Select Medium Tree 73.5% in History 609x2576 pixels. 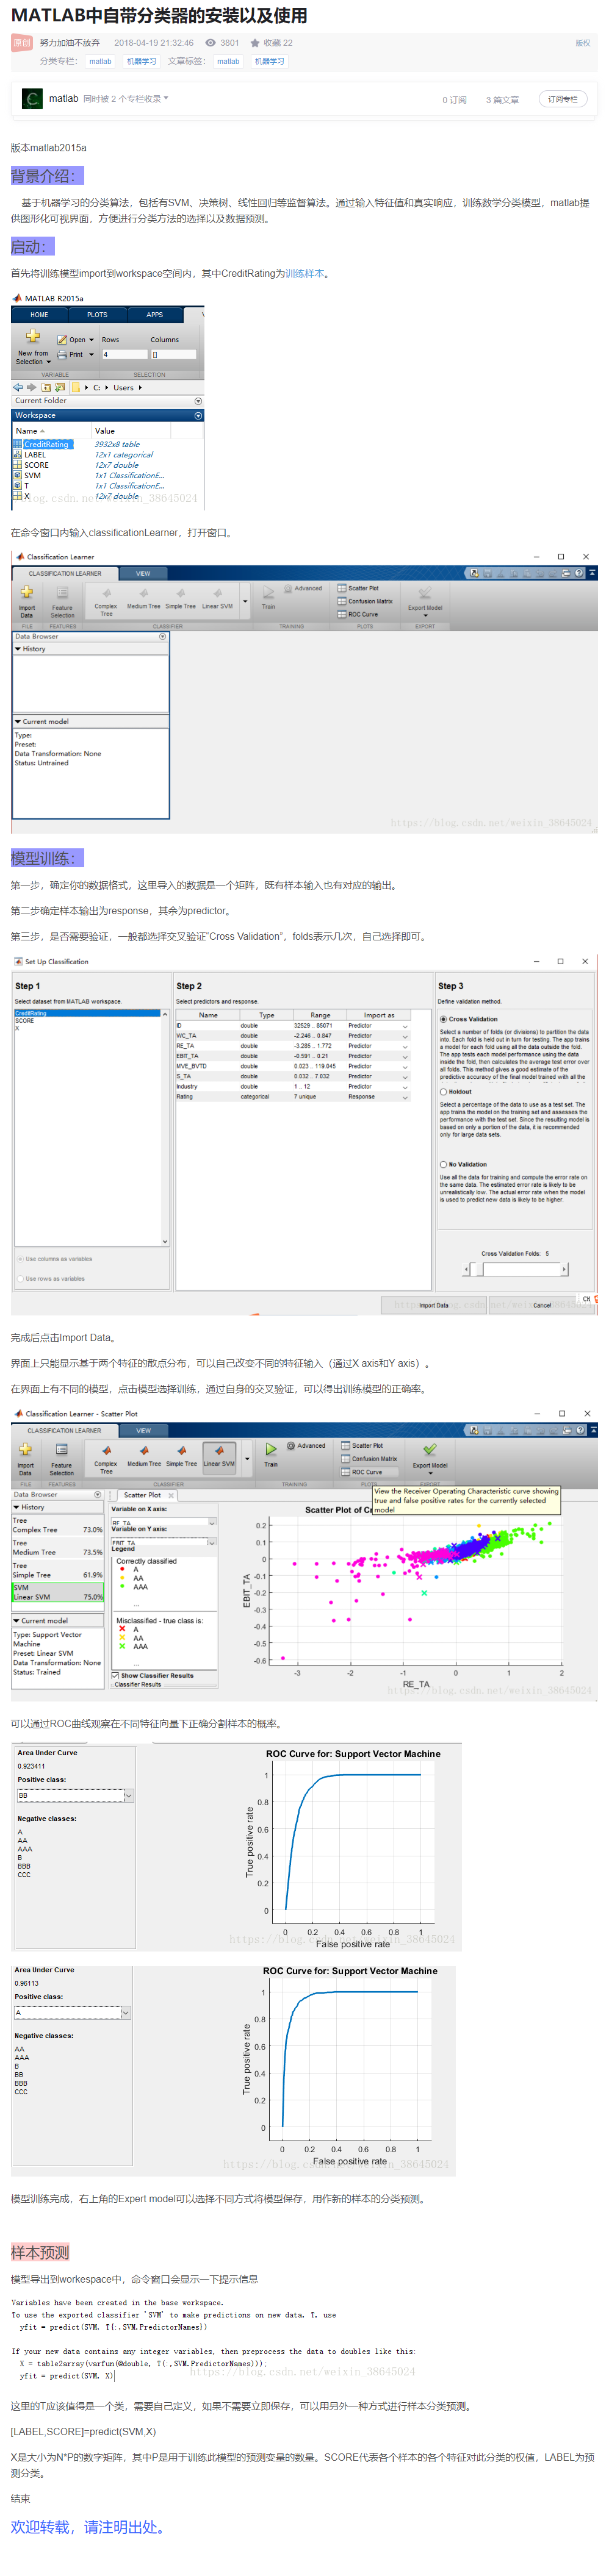click(x=58, y=1548)
